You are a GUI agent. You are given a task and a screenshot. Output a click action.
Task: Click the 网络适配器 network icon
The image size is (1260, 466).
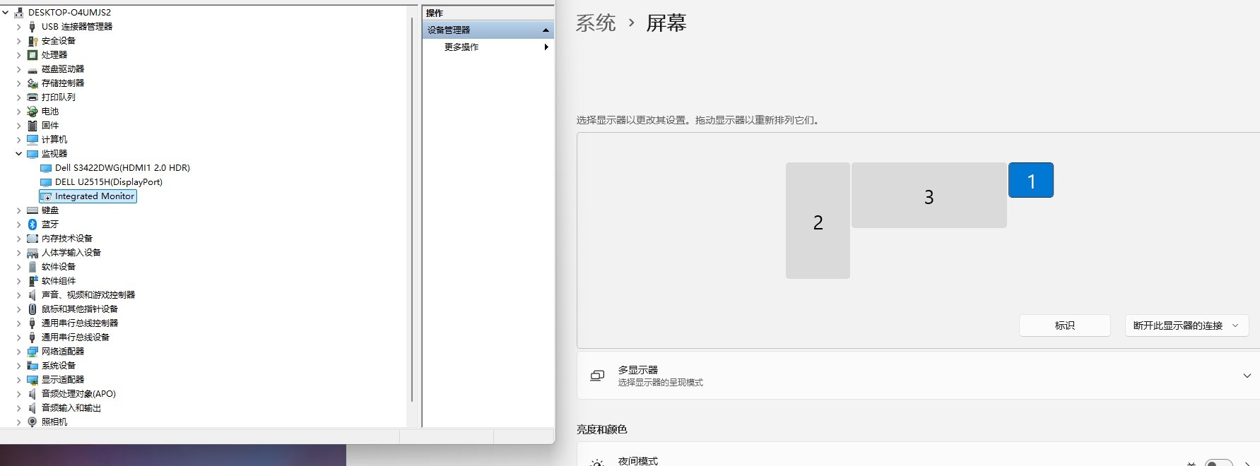tap(32, 351)
